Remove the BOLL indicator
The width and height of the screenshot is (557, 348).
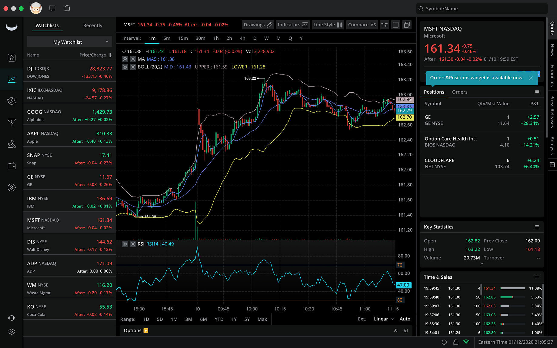133,67
